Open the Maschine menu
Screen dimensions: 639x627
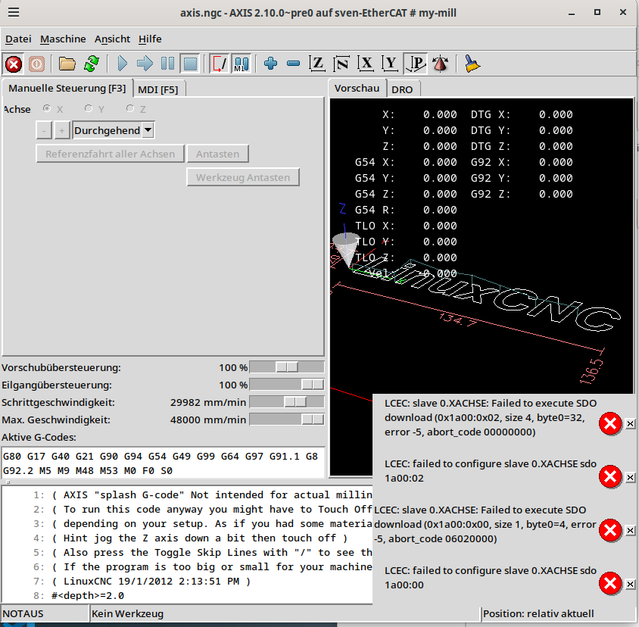pos(63,39)
